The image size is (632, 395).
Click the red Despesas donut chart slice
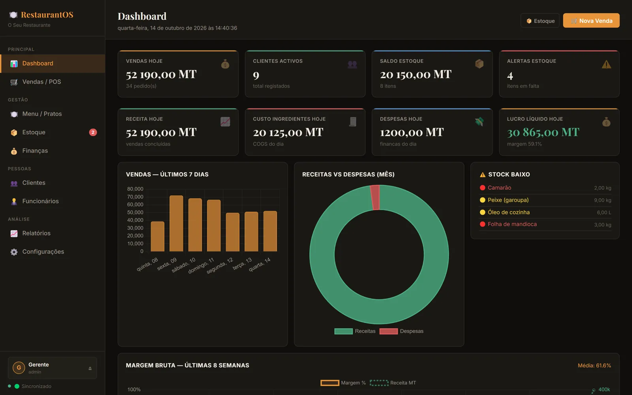(375, 197)
